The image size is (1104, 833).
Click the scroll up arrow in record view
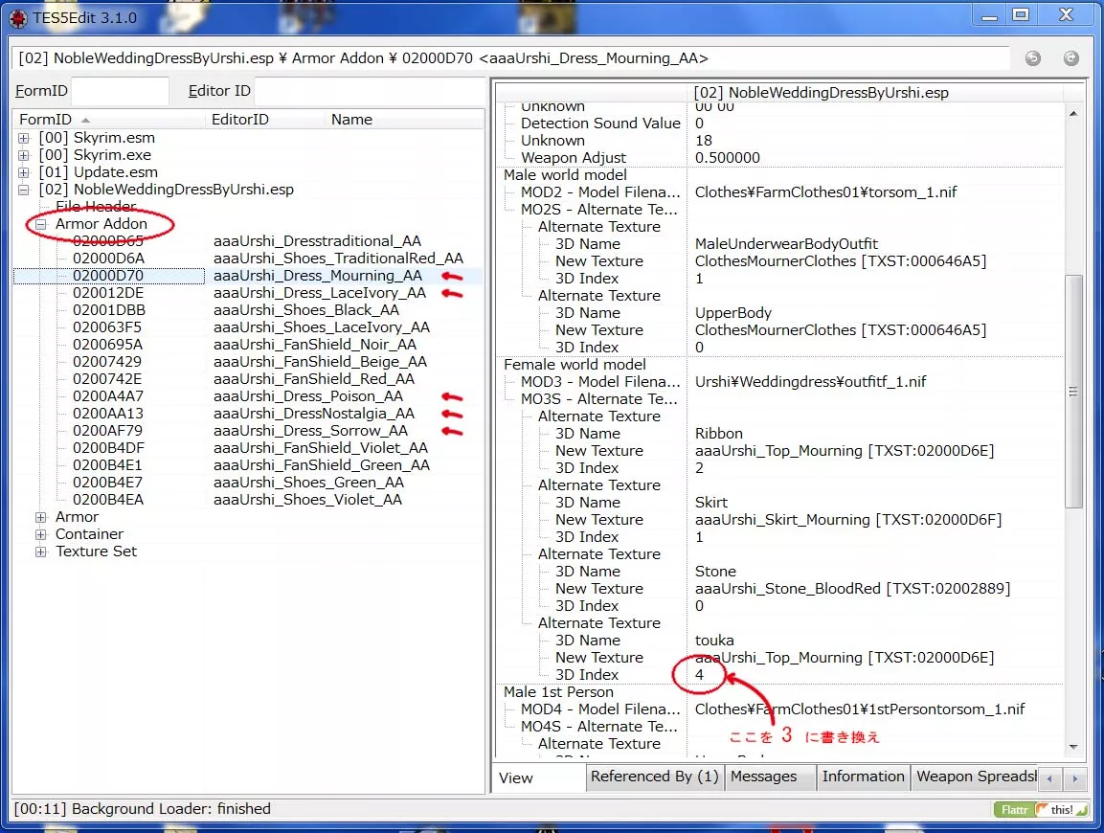pyautogui.click(x=1073, y=113)
